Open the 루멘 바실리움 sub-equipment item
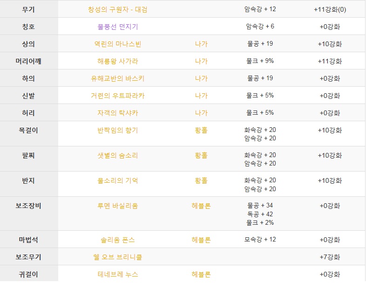 (117, 206)
